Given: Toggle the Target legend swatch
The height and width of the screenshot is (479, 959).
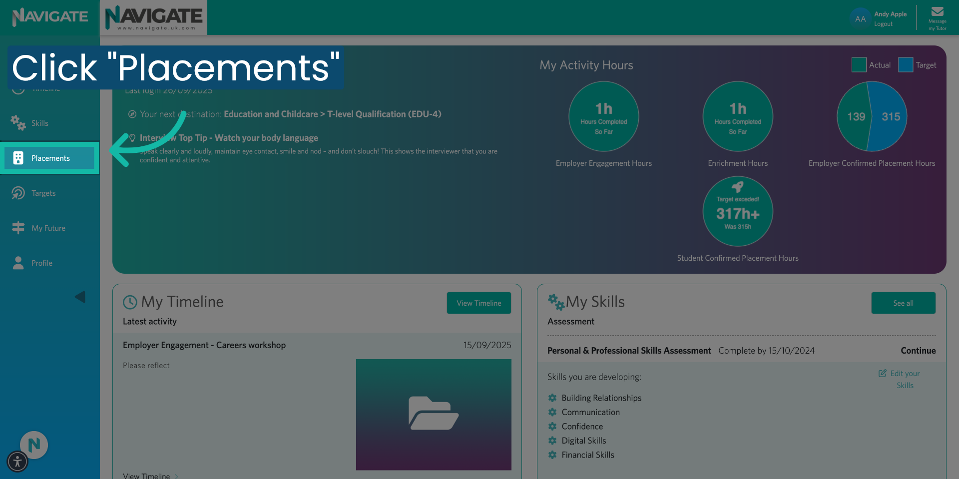Looking at the screenshot, I should [x=906, y=64].
